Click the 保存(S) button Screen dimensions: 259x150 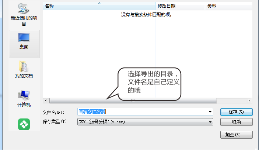tap(236, 112)
